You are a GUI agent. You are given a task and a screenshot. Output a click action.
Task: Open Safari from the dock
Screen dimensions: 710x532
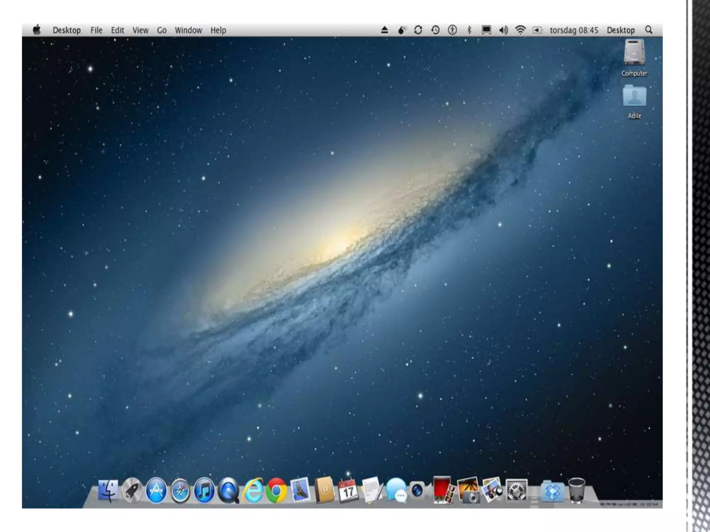pos(180,491)
